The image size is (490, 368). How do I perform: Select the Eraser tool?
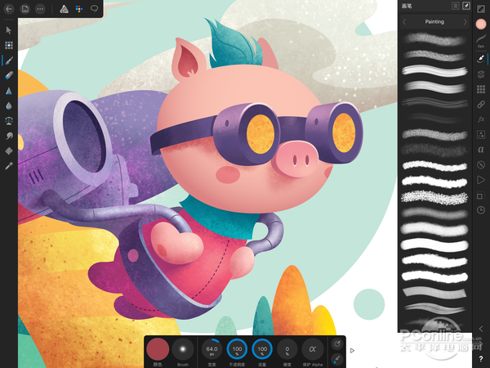9,75
